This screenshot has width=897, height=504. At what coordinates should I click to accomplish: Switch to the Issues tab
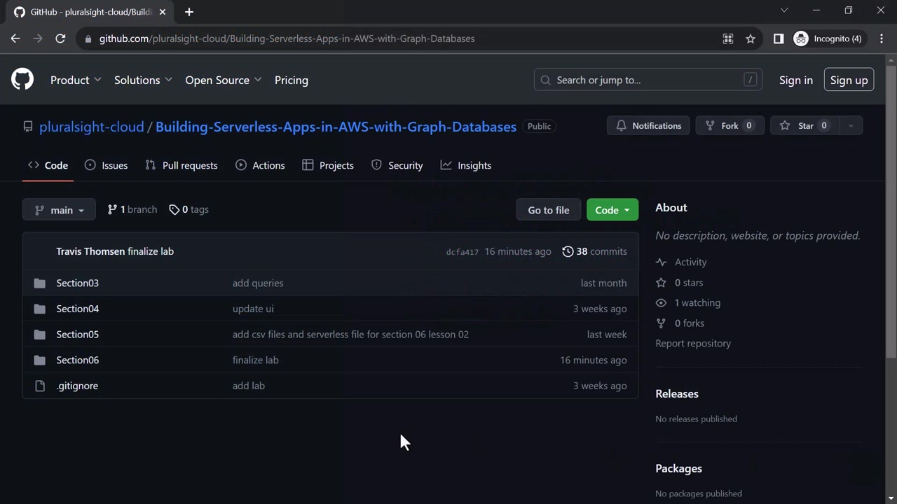(107, 165)
